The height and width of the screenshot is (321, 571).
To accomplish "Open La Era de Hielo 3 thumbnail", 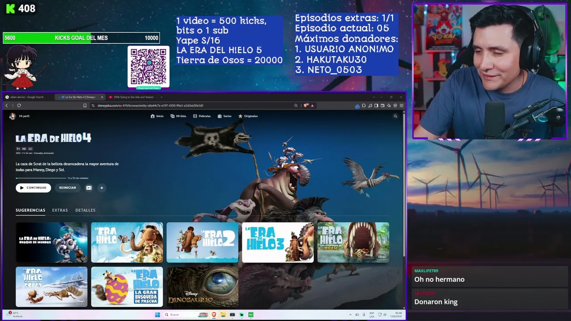I will [278, 243].
